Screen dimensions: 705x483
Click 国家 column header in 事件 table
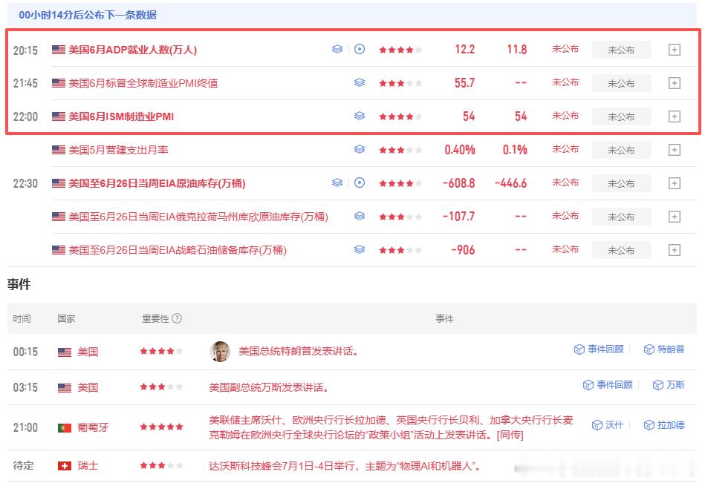pyautogui.click(x=67, y=319)
